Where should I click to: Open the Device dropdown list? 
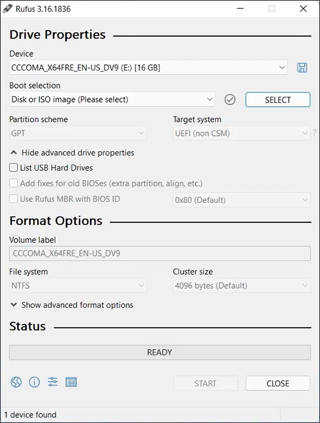pos(148,68)
